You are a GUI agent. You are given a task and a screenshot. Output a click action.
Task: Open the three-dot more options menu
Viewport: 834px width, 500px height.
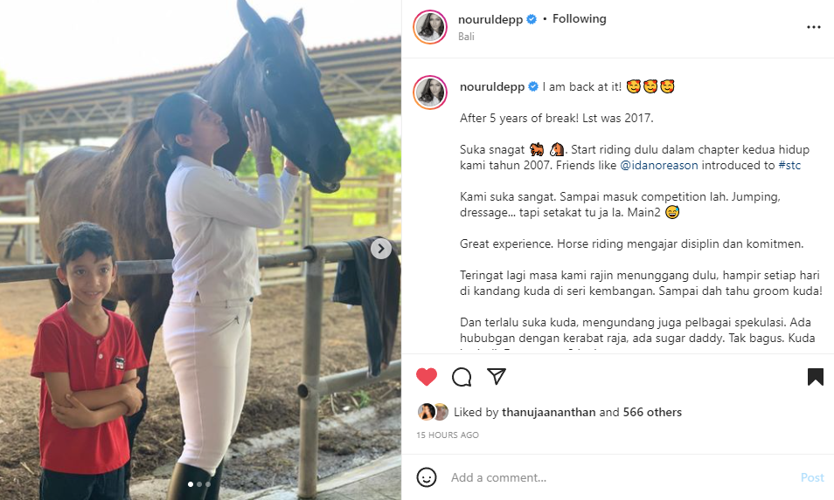(813, 27)
